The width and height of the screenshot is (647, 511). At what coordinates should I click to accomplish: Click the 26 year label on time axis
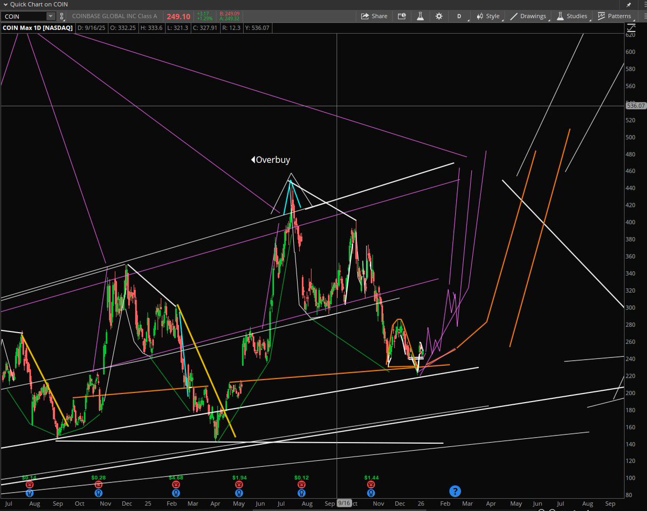coord(422,503)
